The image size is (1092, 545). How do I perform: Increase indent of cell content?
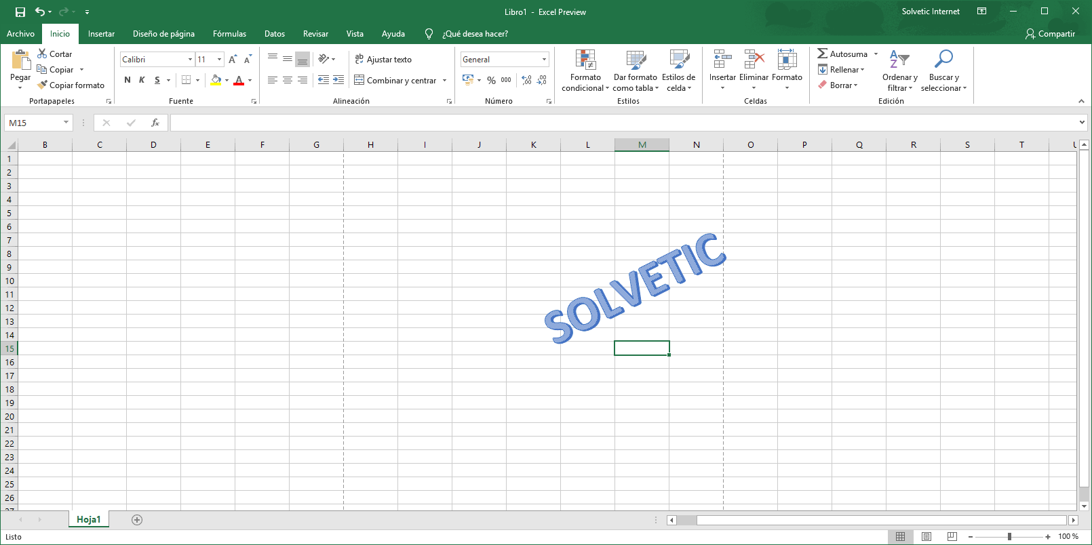[338, 80]
